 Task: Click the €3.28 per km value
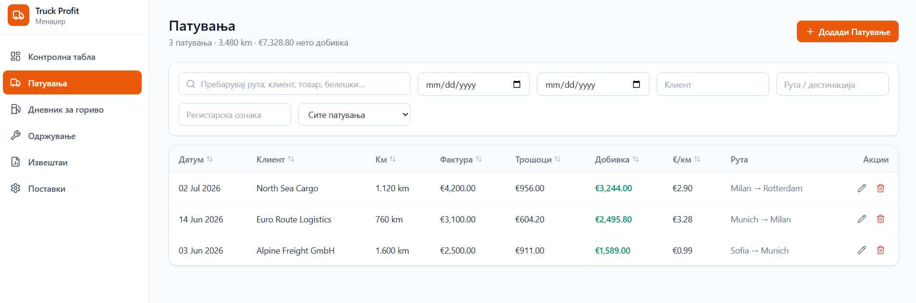click(x=683, y=220)
